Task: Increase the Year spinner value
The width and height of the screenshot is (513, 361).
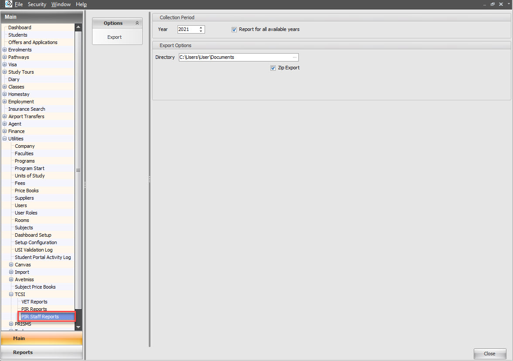Action: [201, 28]
